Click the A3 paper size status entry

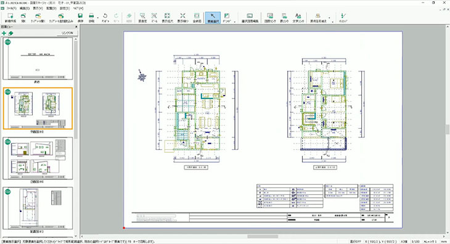pyautogui.click(x=404, y=242)
